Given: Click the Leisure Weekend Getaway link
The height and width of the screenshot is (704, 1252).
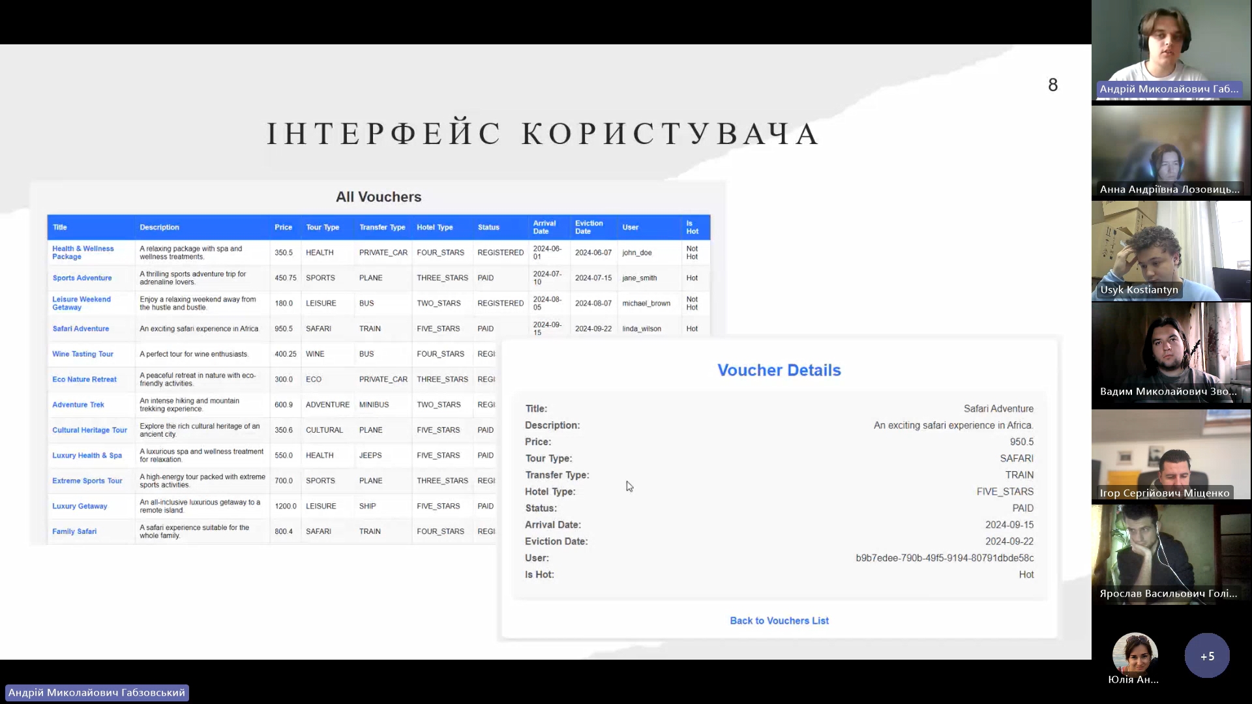Looking at the screenshot, I should point(82,303).
